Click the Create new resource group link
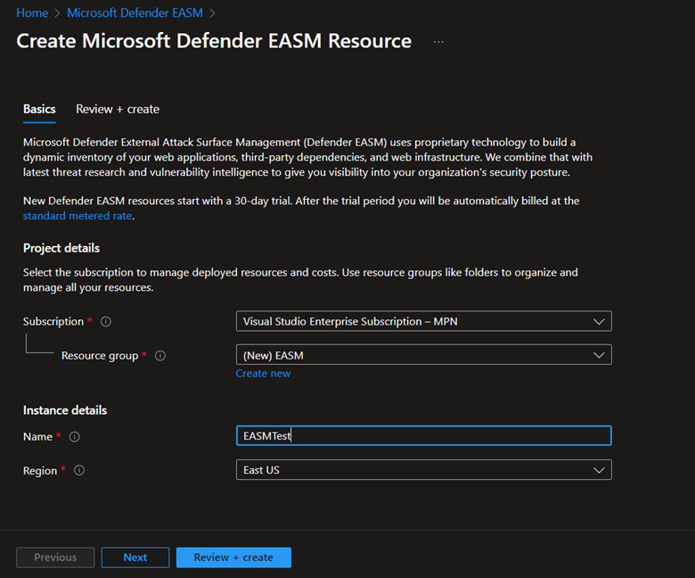 (x=263, y=374)
